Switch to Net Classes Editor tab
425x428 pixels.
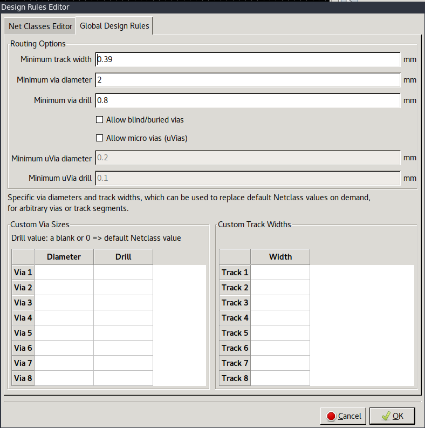[x=40, y=26]
